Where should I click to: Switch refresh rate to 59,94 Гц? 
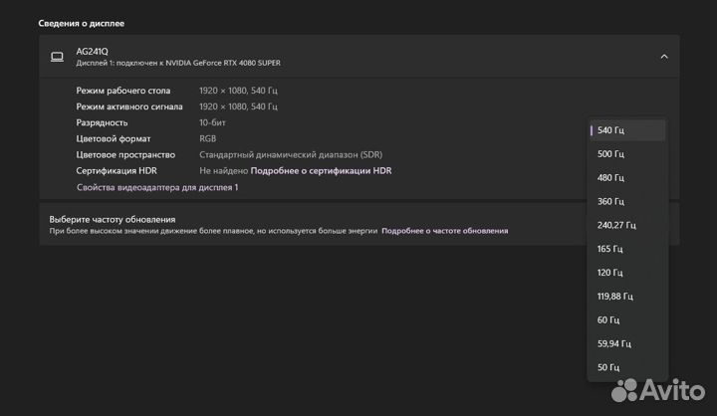pos(627,344)
